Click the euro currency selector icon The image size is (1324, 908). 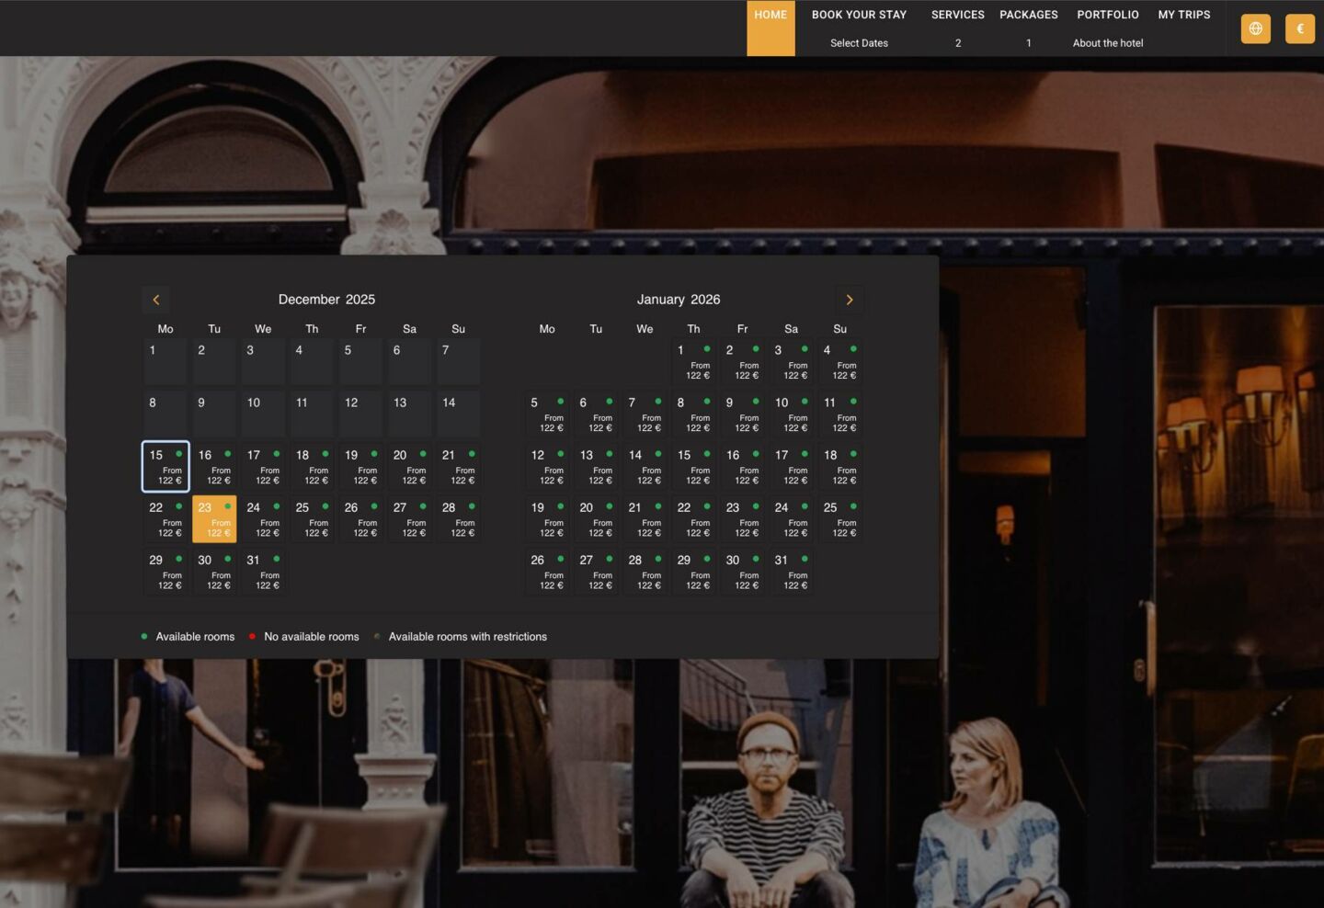point(1299,28)
